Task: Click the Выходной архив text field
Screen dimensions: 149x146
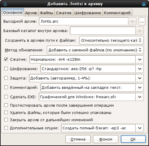Action: 84,21
